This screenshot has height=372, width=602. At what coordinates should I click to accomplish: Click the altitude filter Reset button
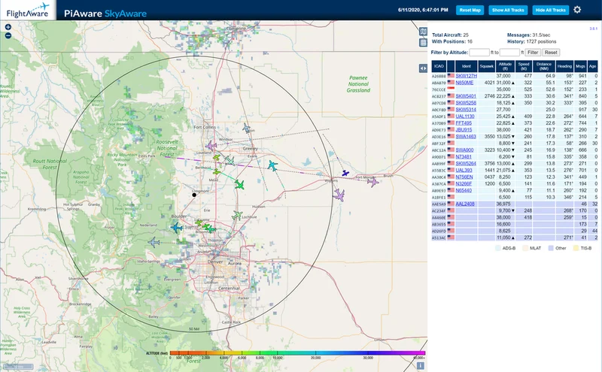551,52
